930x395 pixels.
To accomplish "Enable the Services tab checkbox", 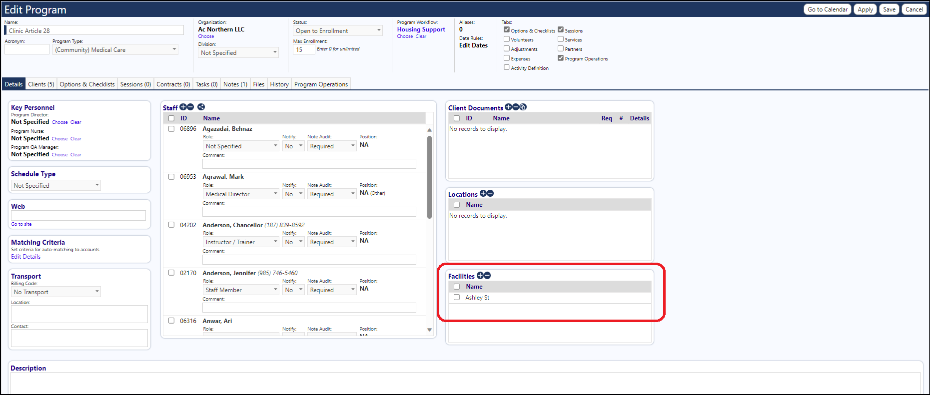I will click(x=561, y=39).
